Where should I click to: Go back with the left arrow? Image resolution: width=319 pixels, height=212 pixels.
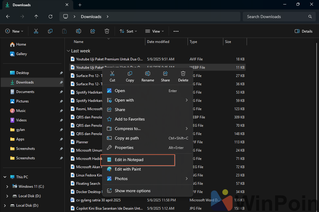coord(8,17)
